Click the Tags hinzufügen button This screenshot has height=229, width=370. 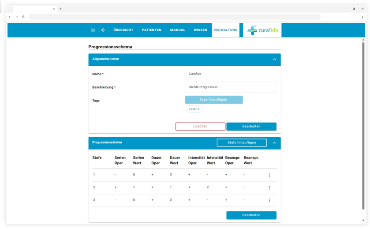tap(214, 100)
